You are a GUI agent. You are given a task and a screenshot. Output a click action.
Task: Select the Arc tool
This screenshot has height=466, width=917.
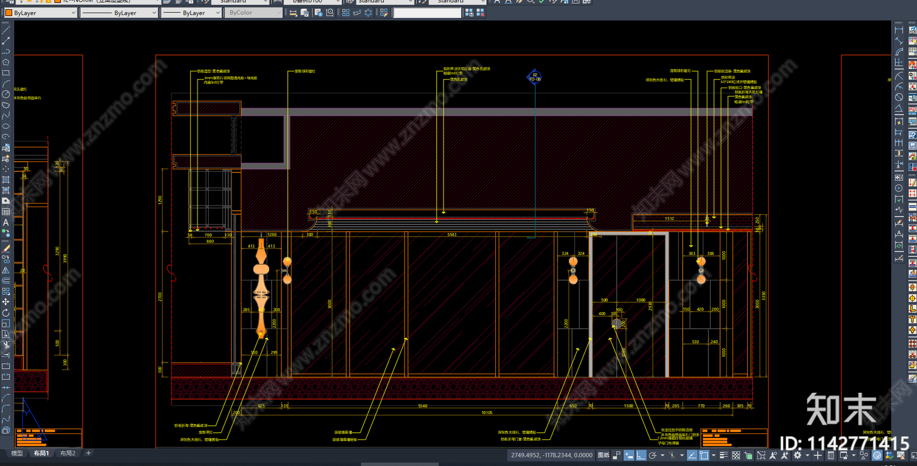[6, 84]
